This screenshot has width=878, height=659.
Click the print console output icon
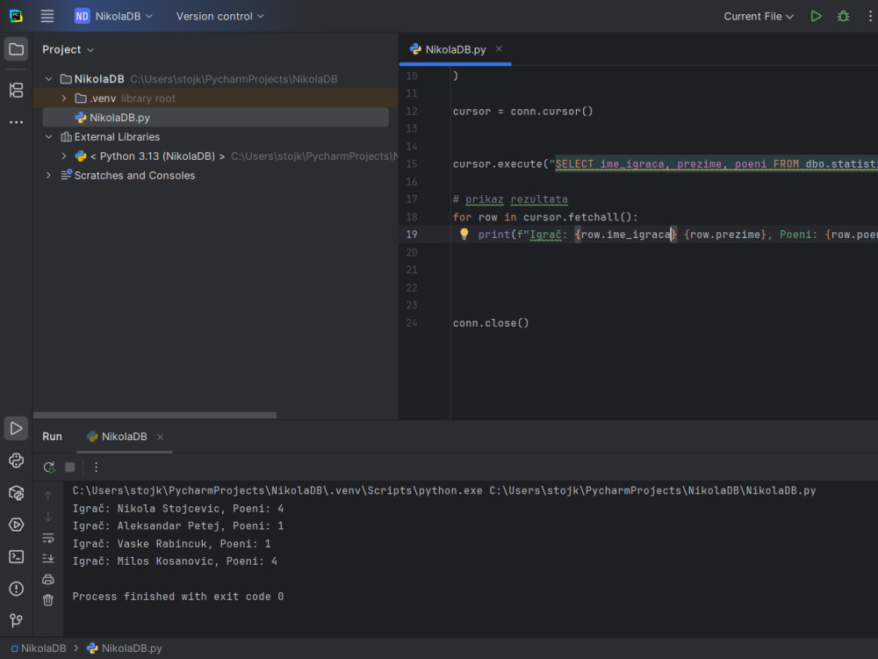[48, 579]
